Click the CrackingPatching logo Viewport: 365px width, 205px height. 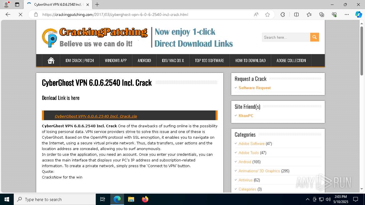click(x=95, y=37)
